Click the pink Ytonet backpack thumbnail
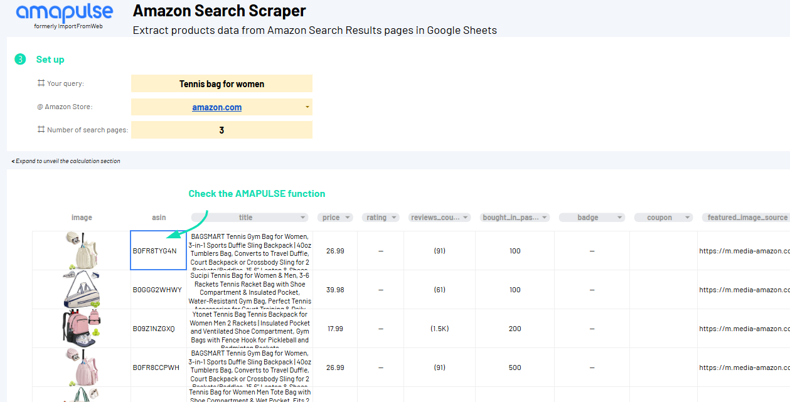 (81, 329)
